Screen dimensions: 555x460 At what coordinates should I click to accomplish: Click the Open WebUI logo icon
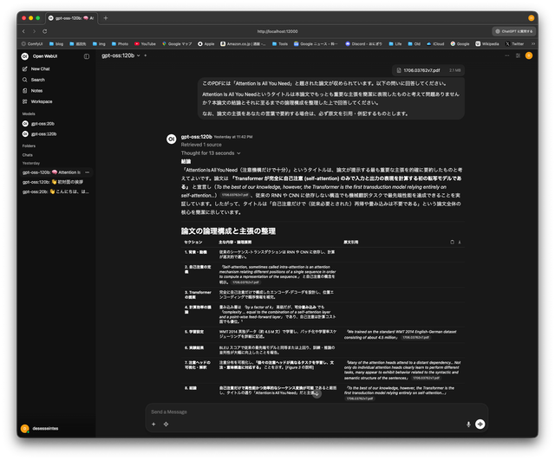[25, 56]
